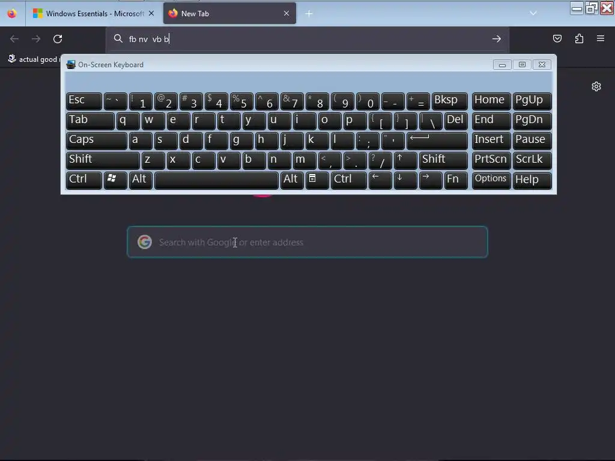
Task: Click the Esc key on keyboard
Action: pos(84,101)
